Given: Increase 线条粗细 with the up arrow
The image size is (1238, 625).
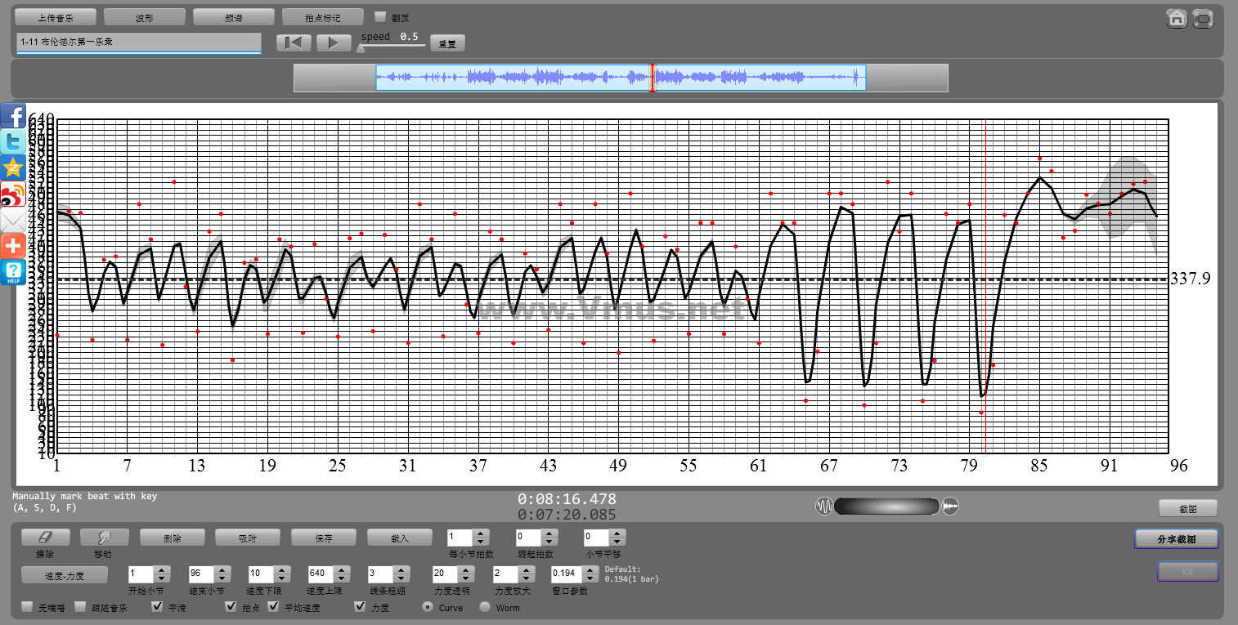Looking at the screenshot, I should pos(402,570).
